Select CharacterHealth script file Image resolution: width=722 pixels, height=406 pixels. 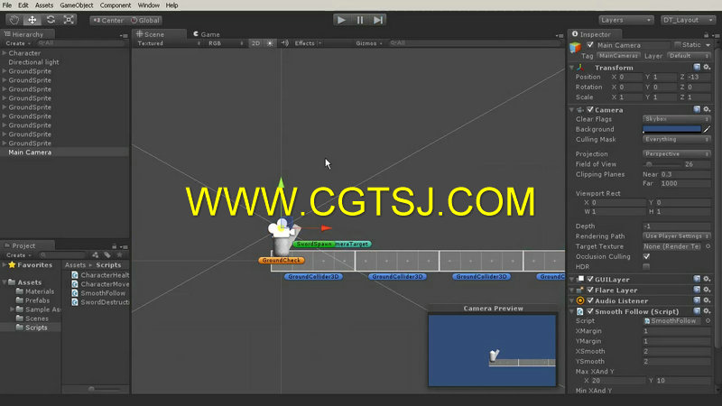point(100,275)
